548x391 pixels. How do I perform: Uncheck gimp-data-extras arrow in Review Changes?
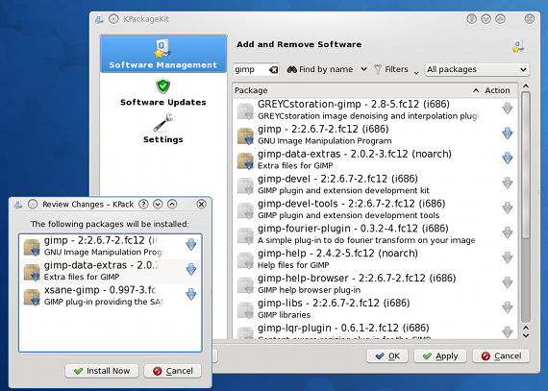coord(190,270)
